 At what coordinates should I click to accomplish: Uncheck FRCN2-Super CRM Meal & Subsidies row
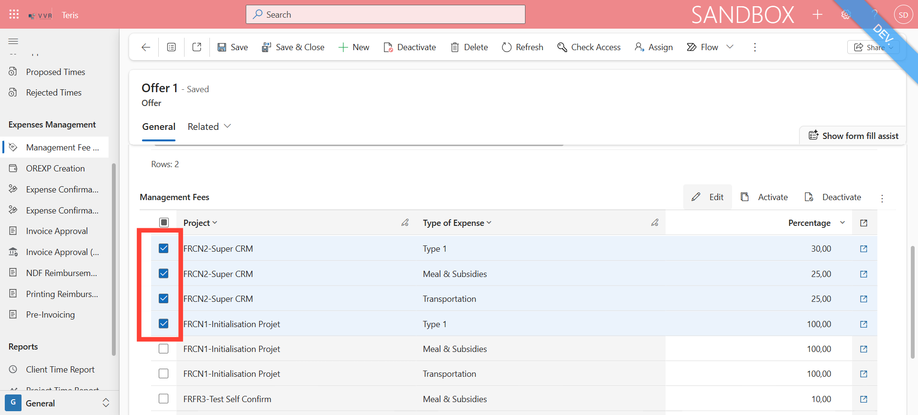tap(164, 274)
